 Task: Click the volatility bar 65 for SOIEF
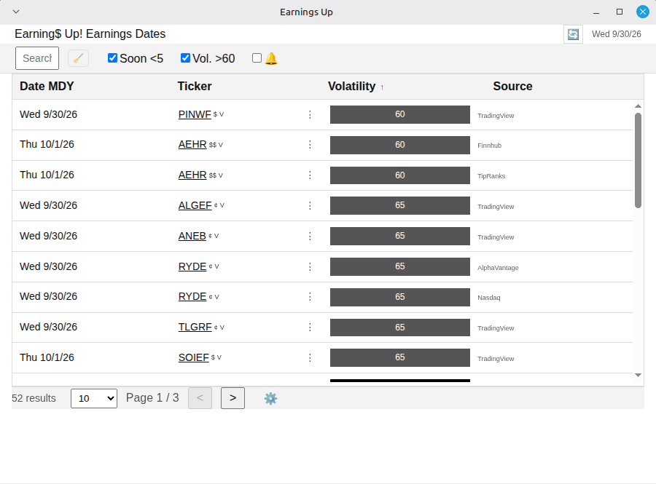400,357
